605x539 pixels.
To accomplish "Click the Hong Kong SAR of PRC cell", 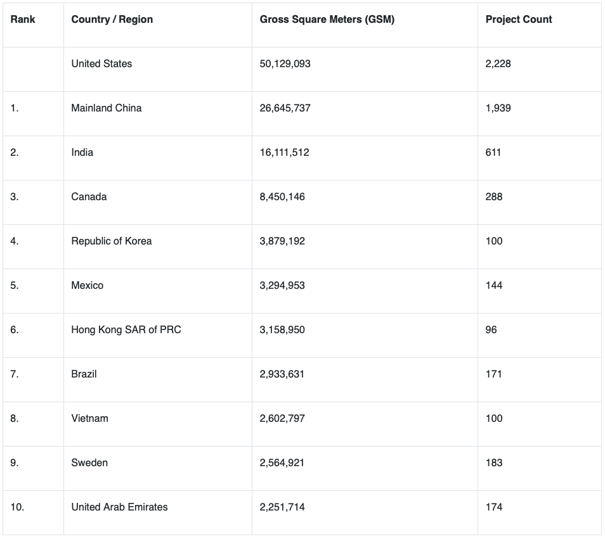I will 126,329.
